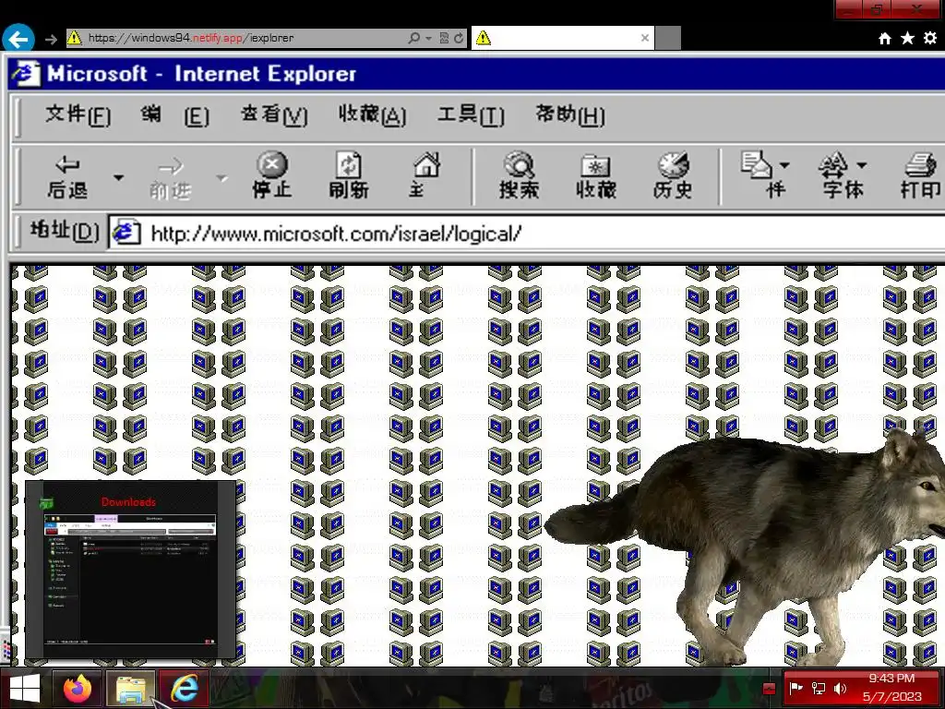Open the 工具(T) menu
945x709 pixels.
[471, 114]
